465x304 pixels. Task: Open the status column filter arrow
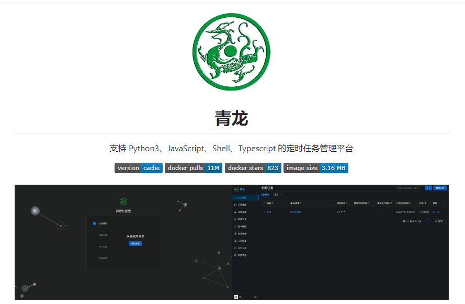point(425,202)
